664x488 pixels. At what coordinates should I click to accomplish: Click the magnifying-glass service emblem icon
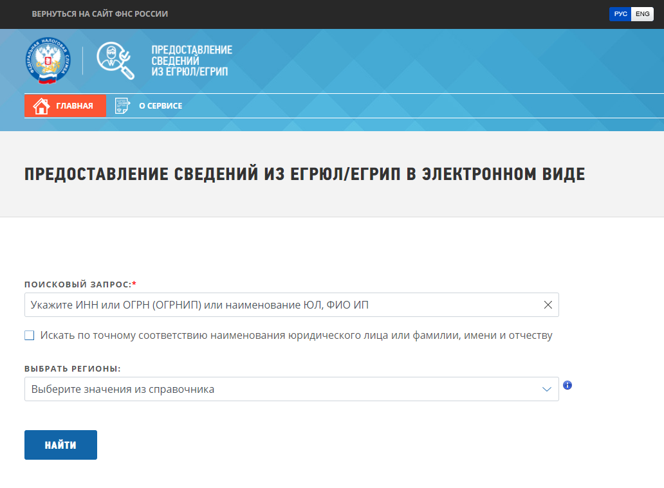click(115, 59)
